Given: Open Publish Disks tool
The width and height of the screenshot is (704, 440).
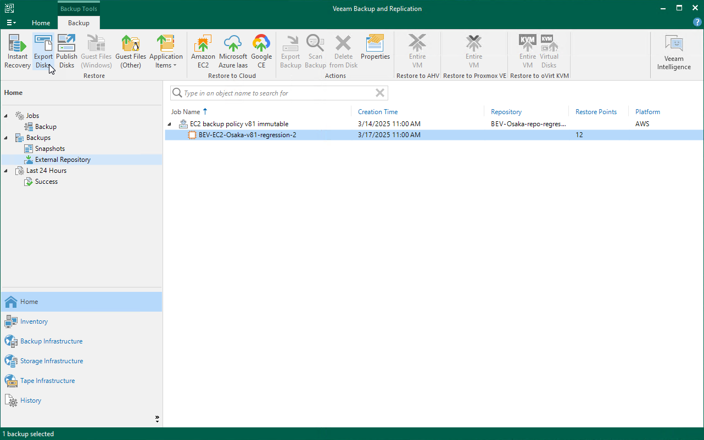Looking at the screenshot, I should (x=66, y=52).
